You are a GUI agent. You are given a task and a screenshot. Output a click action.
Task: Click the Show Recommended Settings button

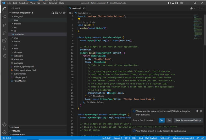188,120
